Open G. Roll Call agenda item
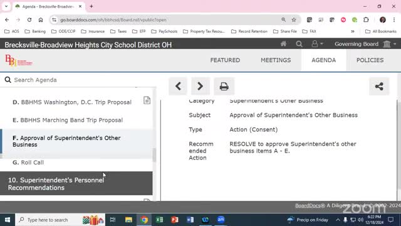 point(28,163)
